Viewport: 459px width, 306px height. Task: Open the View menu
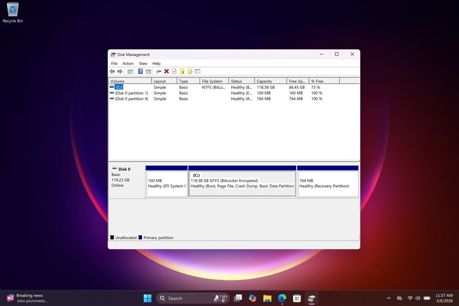tap(143, 63)
